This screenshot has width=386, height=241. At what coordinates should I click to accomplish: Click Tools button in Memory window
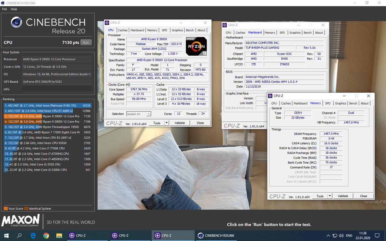320,196
